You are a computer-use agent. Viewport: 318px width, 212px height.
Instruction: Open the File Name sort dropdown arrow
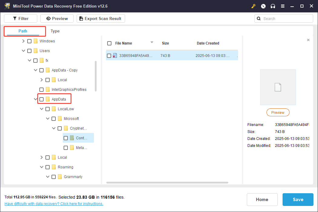click(151, 43)
